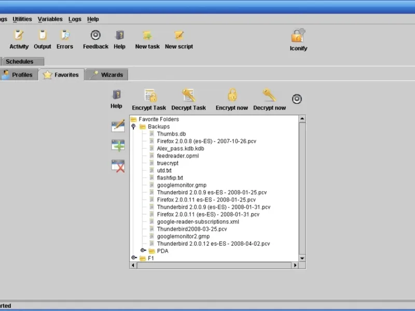Select Alex_pass.kdb.kdb file
Image resolution: width=415 pixels, height=311 pixels.
180,149
